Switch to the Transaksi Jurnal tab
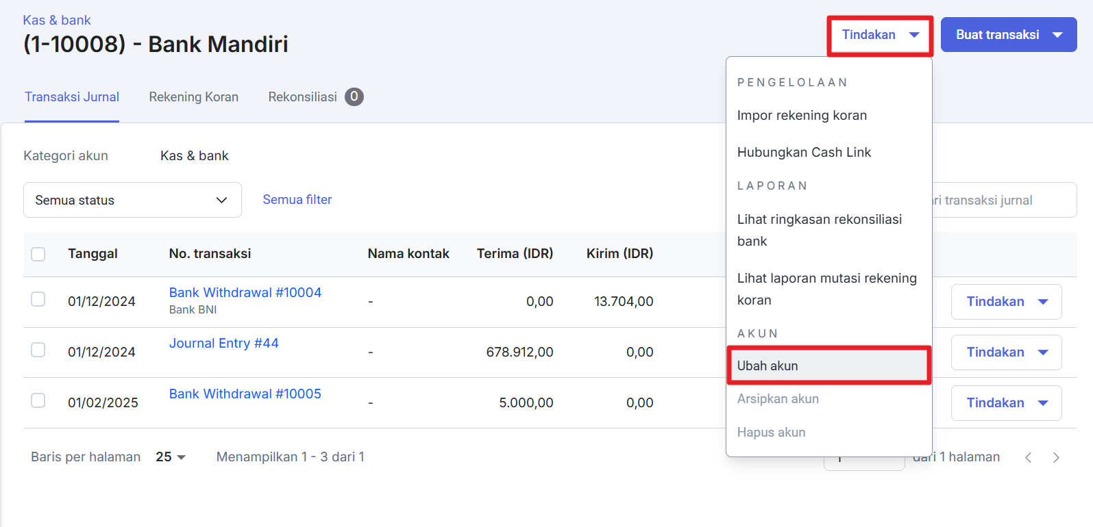The width and height of the screenshot is (1093, 527). [72, 97]
